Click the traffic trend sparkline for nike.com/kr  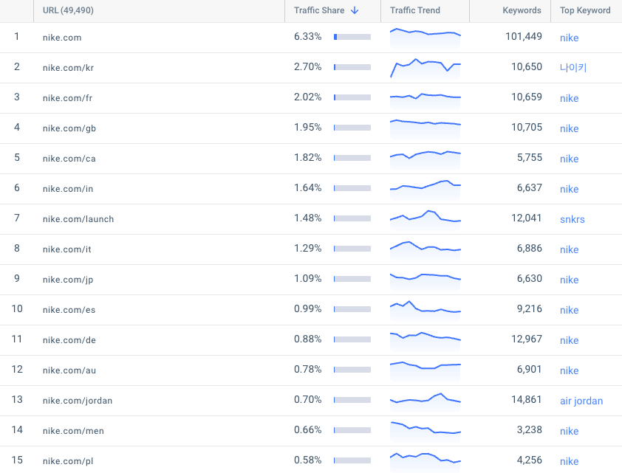point(426,68)
